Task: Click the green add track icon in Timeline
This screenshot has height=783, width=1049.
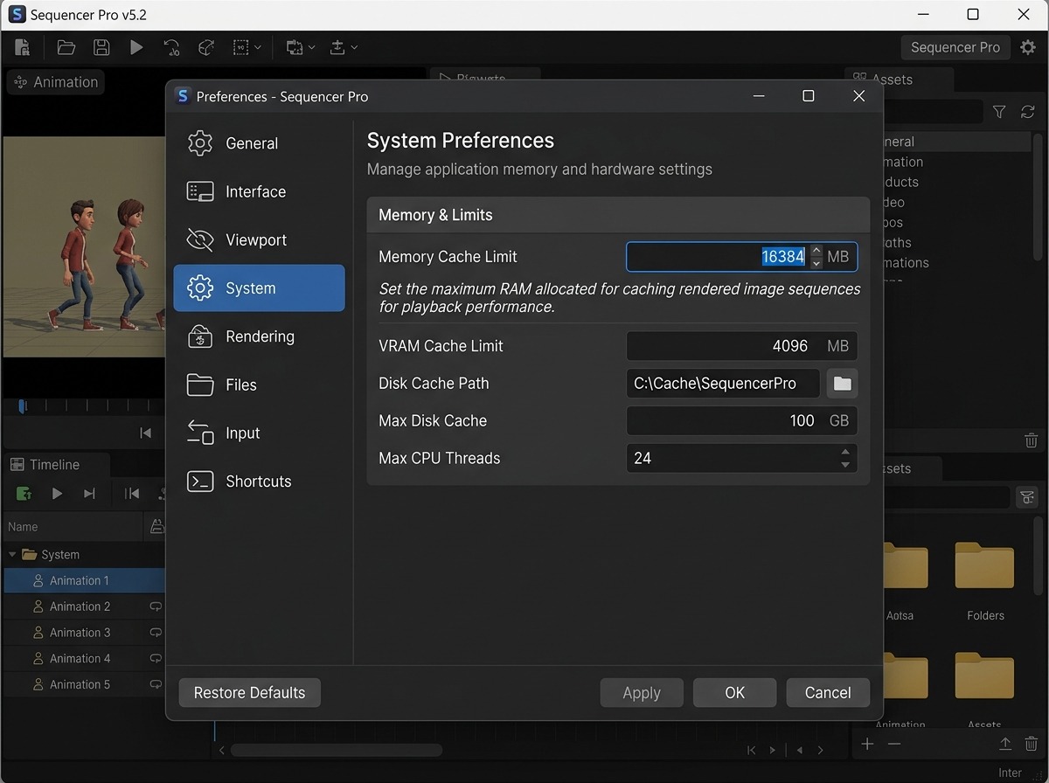Action: (x=24, y=494)
